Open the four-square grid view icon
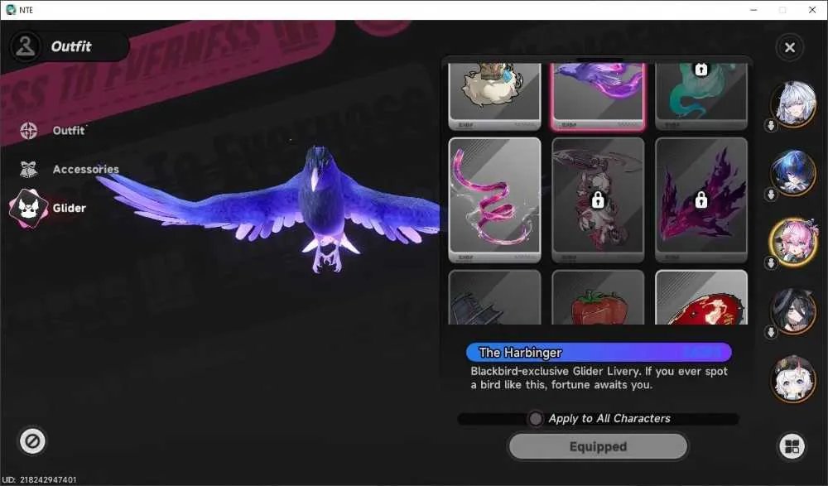The width and height of the screenshot is (828, 486). click(x=792, y=446)
